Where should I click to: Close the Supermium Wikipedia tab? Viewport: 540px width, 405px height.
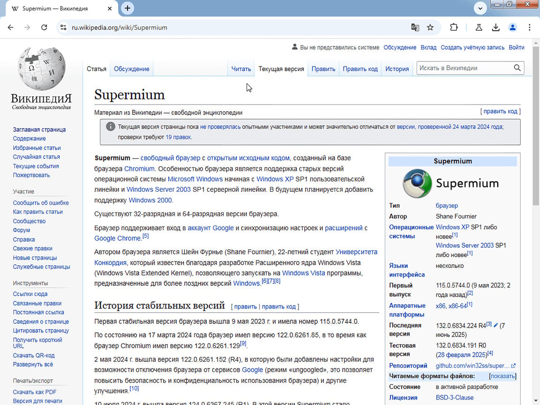pos(110,8)
